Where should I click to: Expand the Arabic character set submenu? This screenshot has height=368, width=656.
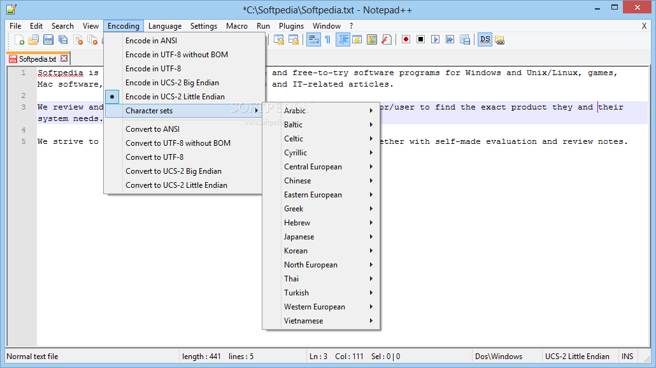321,110
